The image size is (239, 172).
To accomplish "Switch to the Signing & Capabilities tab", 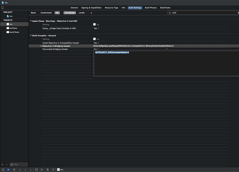I will pyautogui.click(x=91, y=8).
